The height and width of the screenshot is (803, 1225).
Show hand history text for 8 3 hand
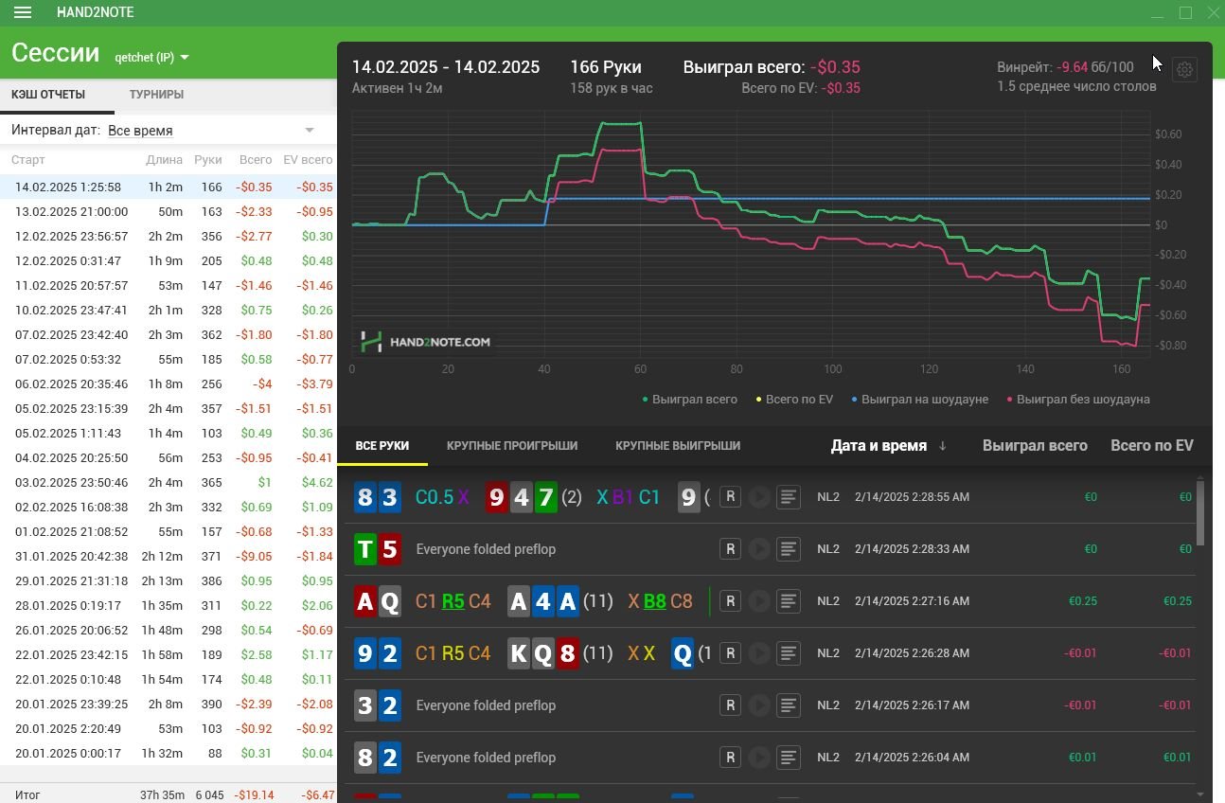point(789,497)
